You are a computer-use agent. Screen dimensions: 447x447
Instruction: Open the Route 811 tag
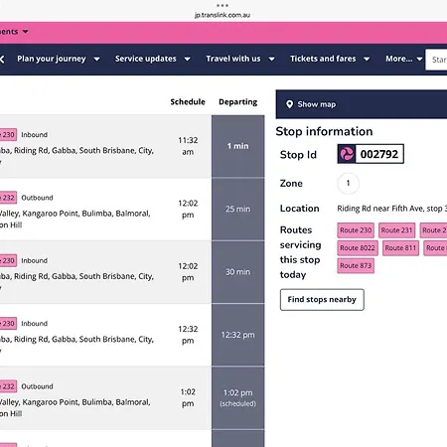[400, 247]
